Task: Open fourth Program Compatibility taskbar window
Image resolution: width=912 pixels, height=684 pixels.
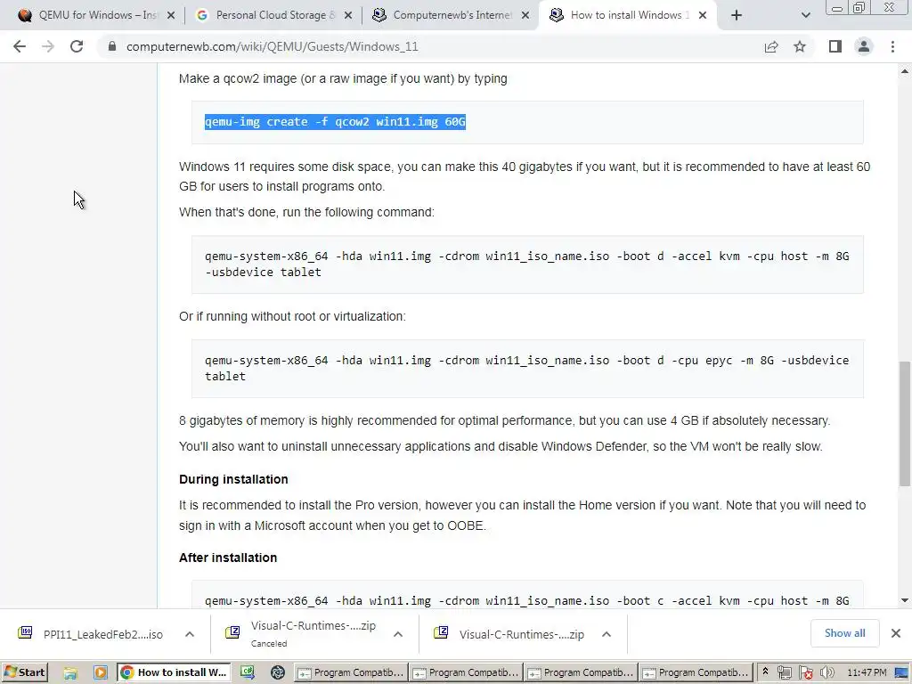Action: pos(696,672)
